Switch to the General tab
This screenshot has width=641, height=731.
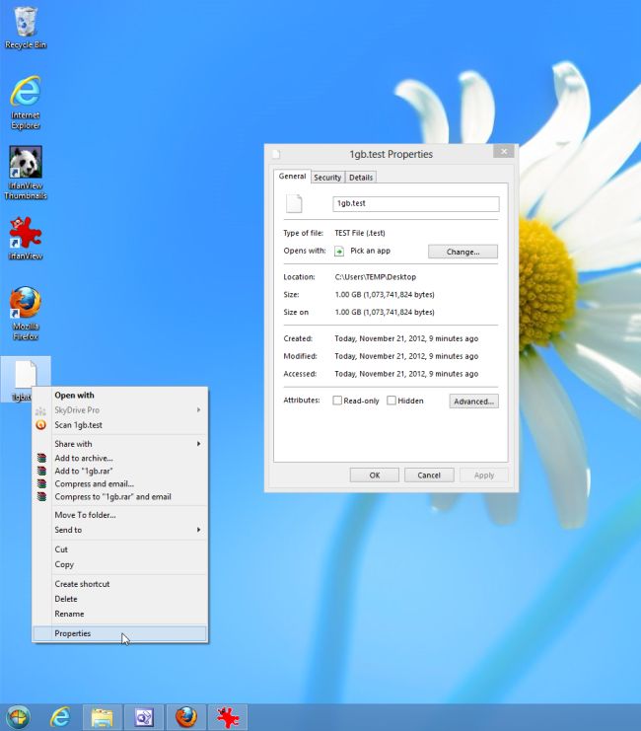[x=292, y=177]
